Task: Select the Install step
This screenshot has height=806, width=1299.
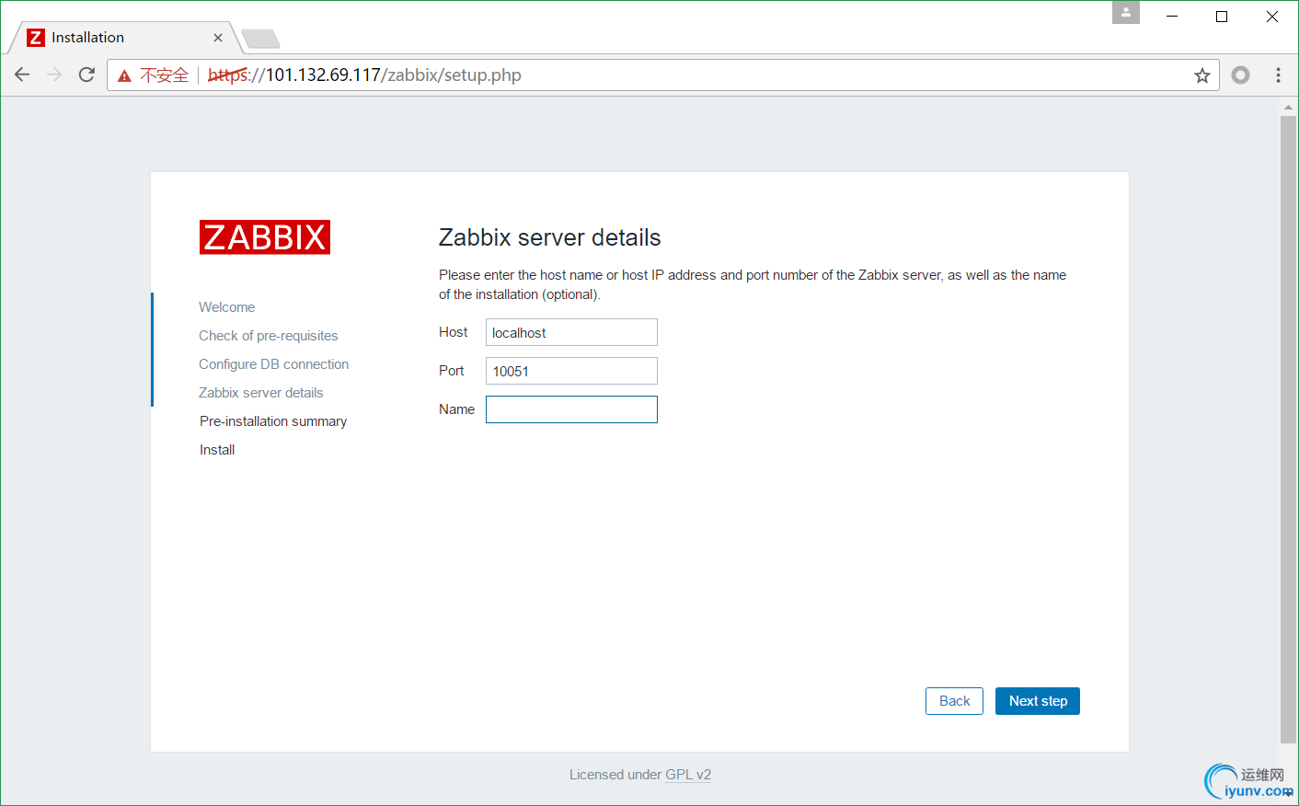Action: tap(217, 450)
